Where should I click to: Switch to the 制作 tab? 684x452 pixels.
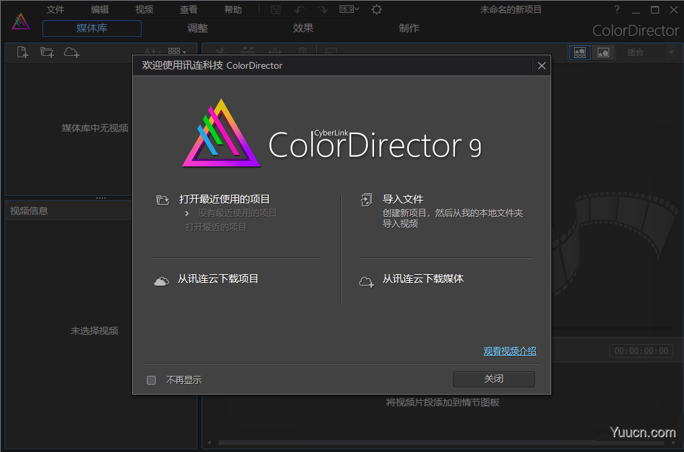(x=409, y=28)
